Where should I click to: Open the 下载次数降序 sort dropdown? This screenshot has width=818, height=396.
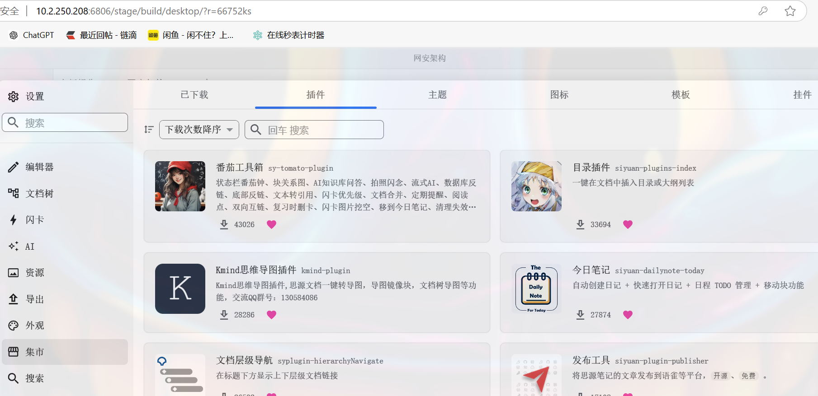click(199, 130)
